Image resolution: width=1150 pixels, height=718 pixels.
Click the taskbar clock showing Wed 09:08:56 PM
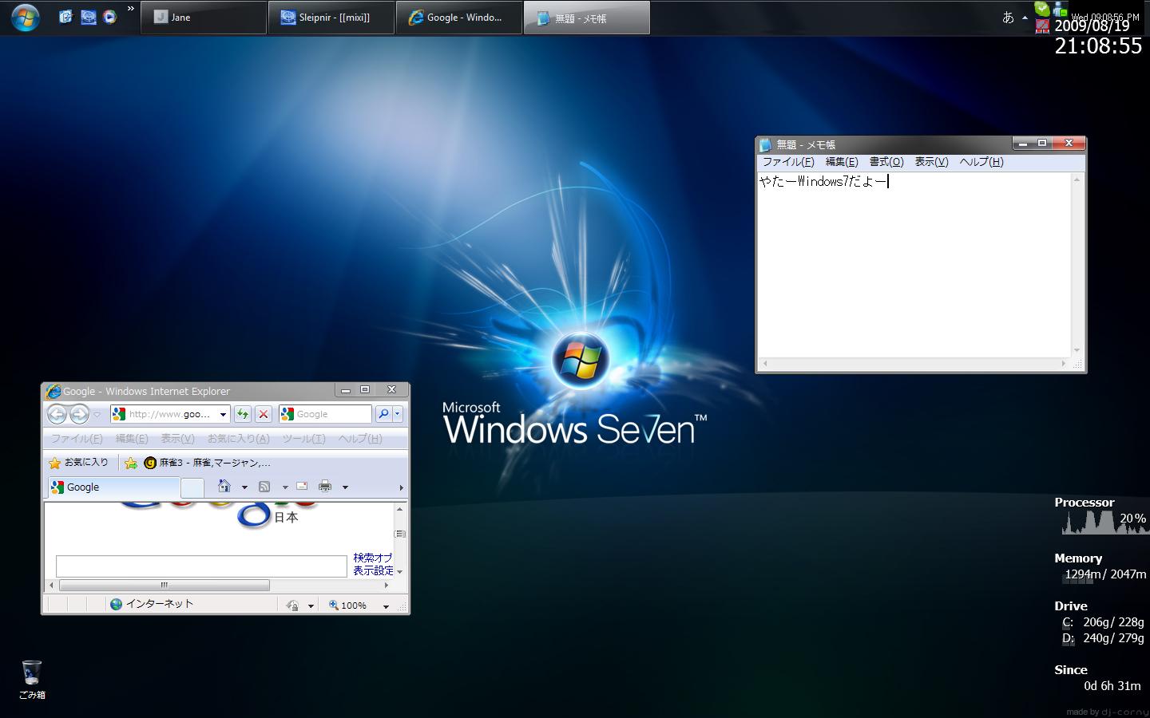1105,17
